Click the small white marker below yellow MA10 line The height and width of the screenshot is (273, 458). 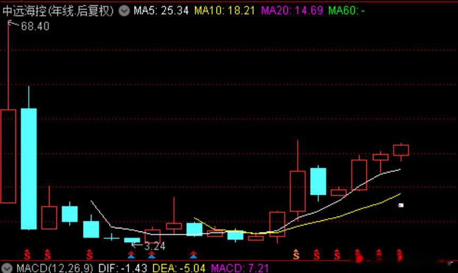tap(401, 205)
